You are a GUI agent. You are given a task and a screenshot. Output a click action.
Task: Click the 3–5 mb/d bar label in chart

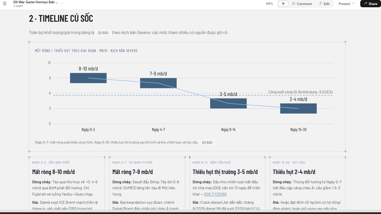(228, 94)
